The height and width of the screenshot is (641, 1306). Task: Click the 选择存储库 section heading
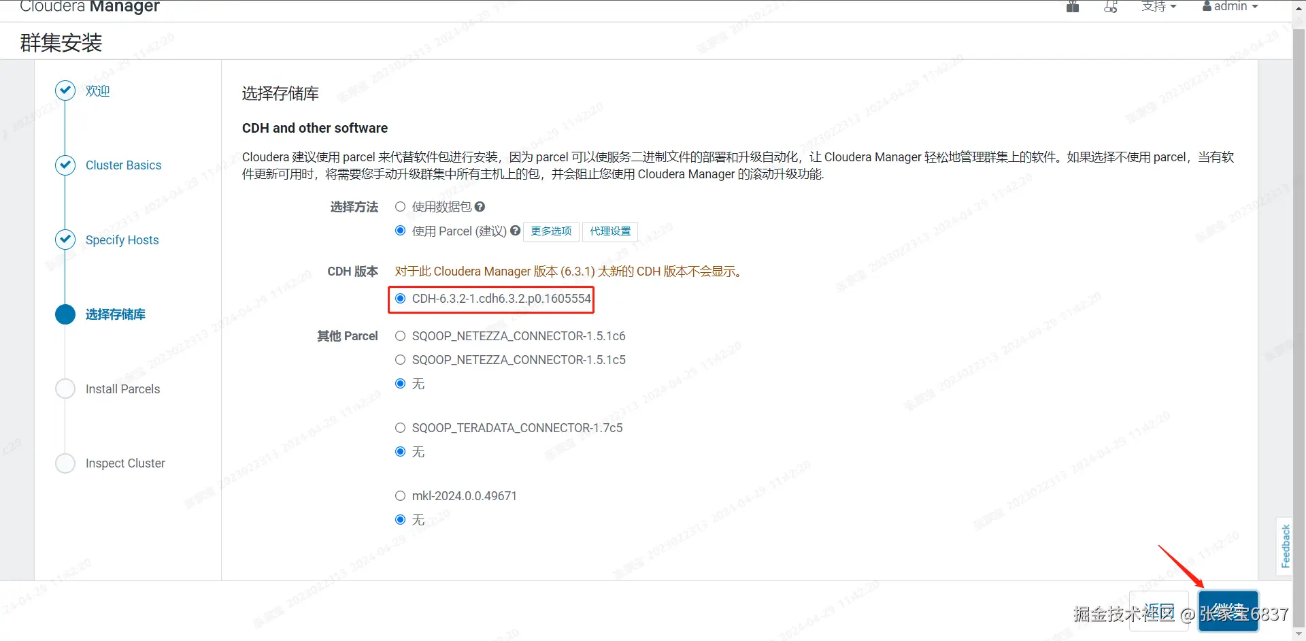pos(280,93)
